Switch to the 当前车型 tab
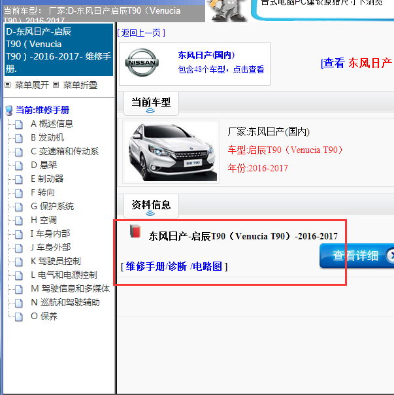 [x=151, y=103]
